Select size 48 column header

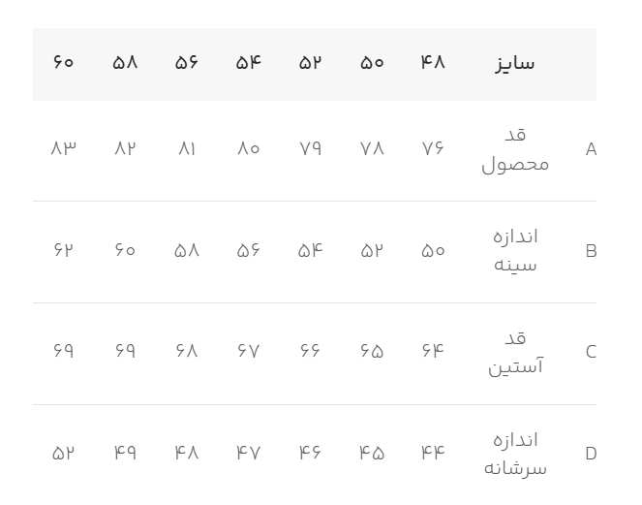point(433,63)
